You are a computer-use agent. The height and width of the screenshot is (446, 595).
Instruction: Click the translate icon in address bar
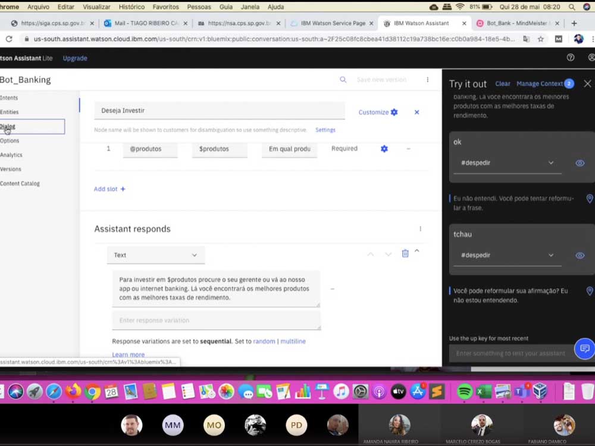click(527, 39)
